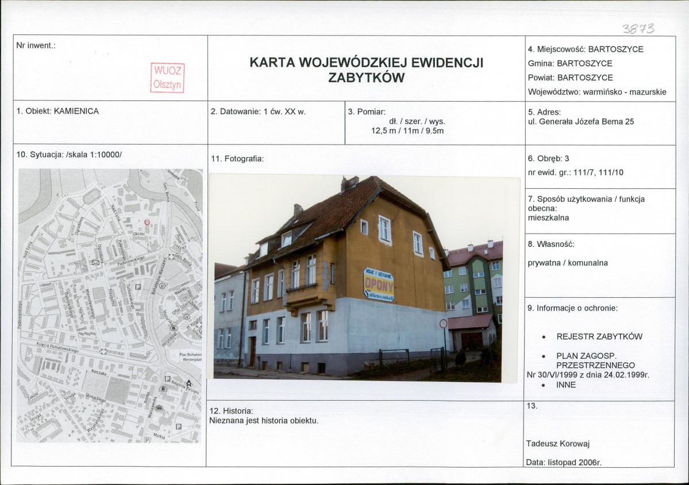Select the title KARTA WOJEWÓDZKIEJ EWIDENCJI ZABYTKÓW
689x485 pixels.
click(x=367, y=70)
